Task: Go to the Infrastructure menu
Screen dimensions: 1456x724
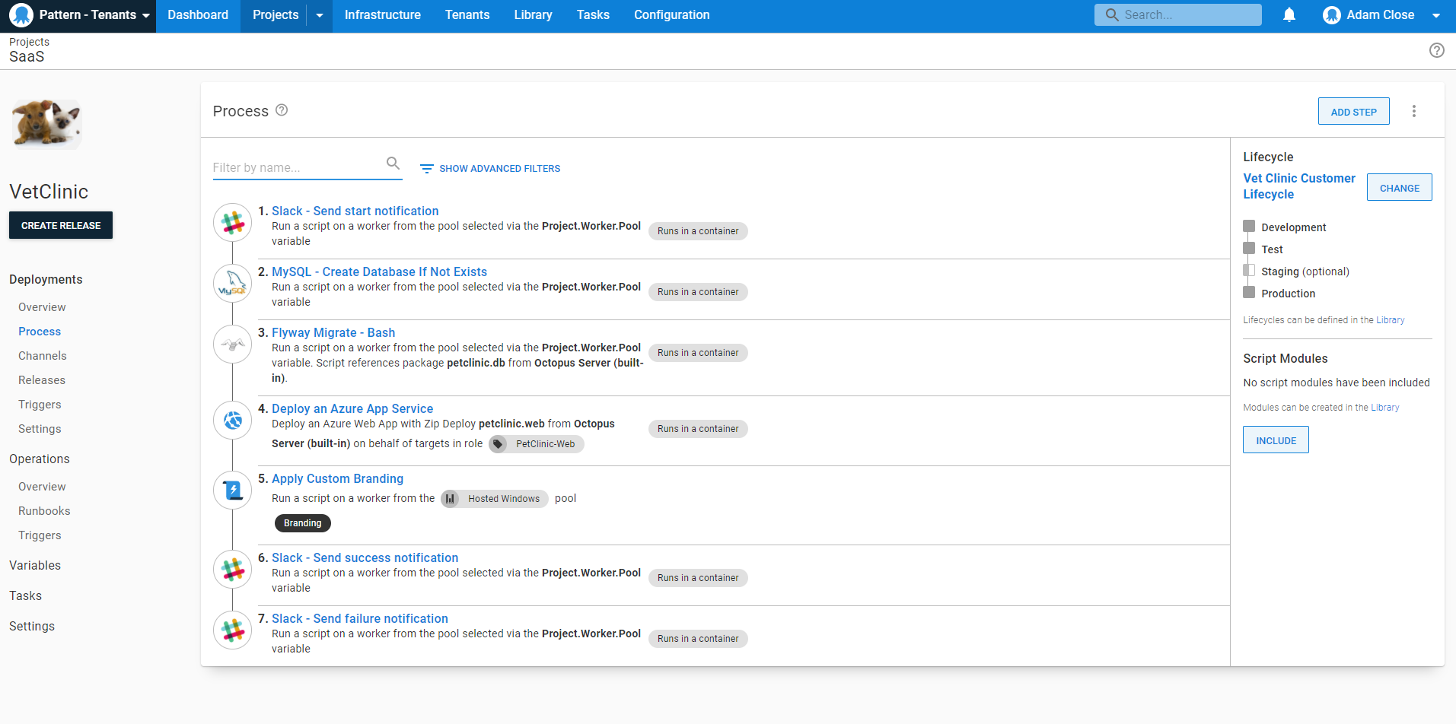Action: click(x=382, y=15)
